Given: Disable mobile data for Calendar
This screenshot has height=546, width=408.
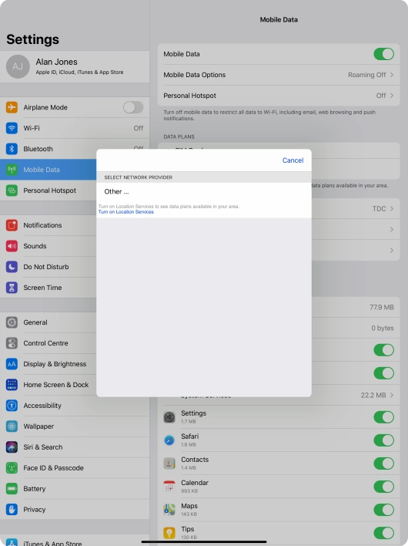Looking at the screenshot, I should click(383, 487).
